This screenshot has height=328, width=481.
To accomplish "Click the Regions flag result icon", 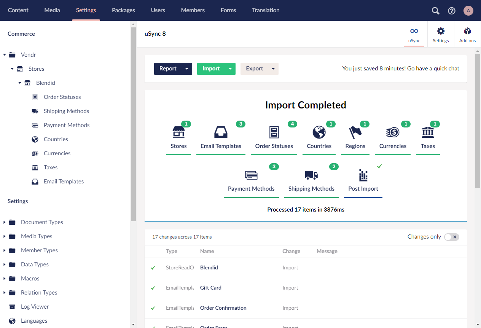I will (x=355, y=133).
